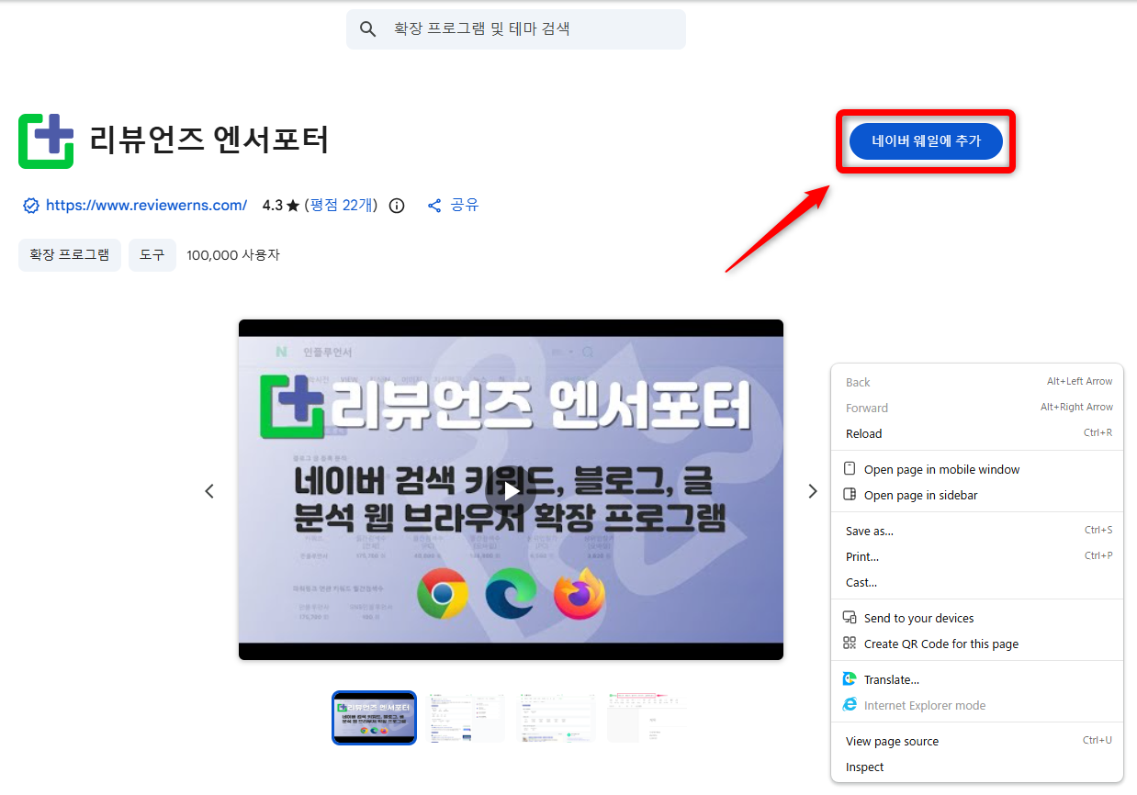Open the 평점 22개 ratings link
Image resolution: width=1137 pixels, height=795 pixels.
tap(341, 206)
